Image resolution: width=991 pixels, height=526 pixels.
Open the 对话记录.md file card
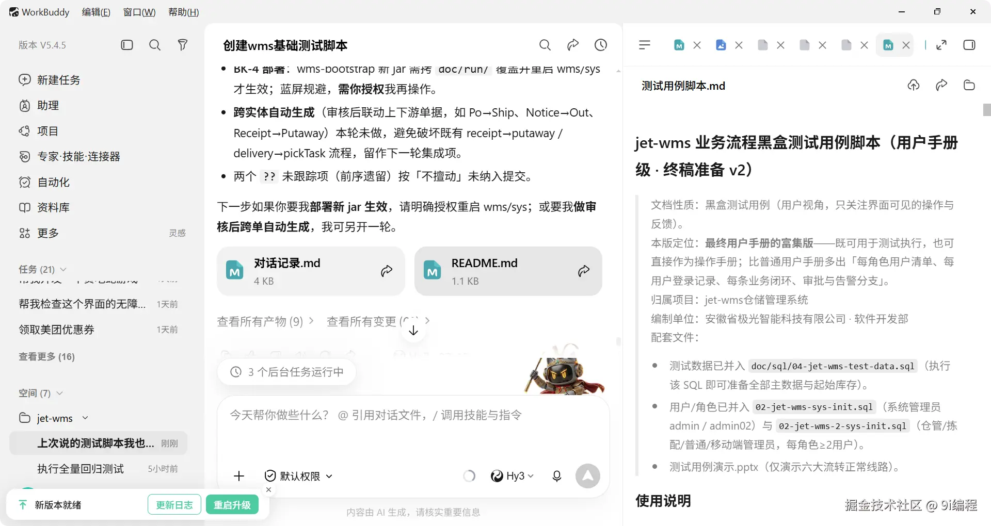[x=311, y=271]
